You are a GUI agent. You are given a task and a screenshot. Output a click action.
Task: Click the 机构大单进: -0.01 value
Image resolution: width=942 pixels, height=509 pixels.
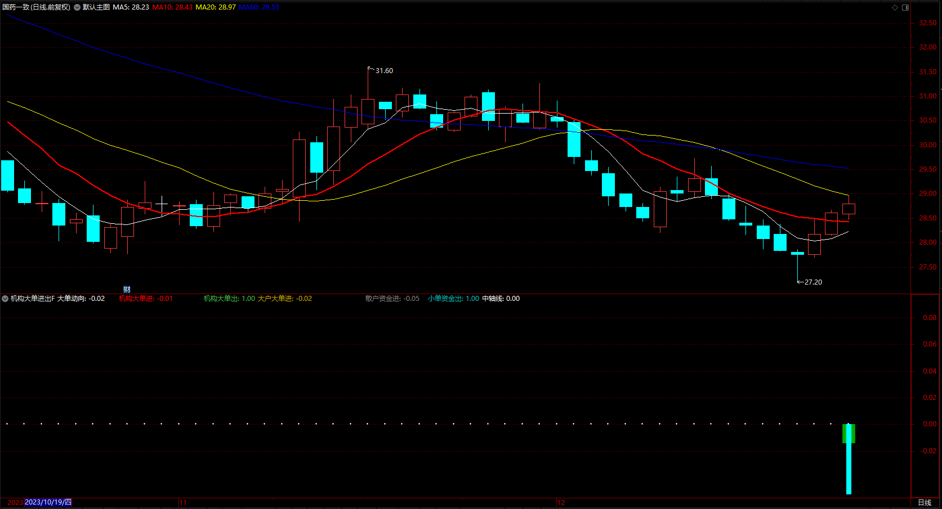pyautogui.click(x=146, y=299)
